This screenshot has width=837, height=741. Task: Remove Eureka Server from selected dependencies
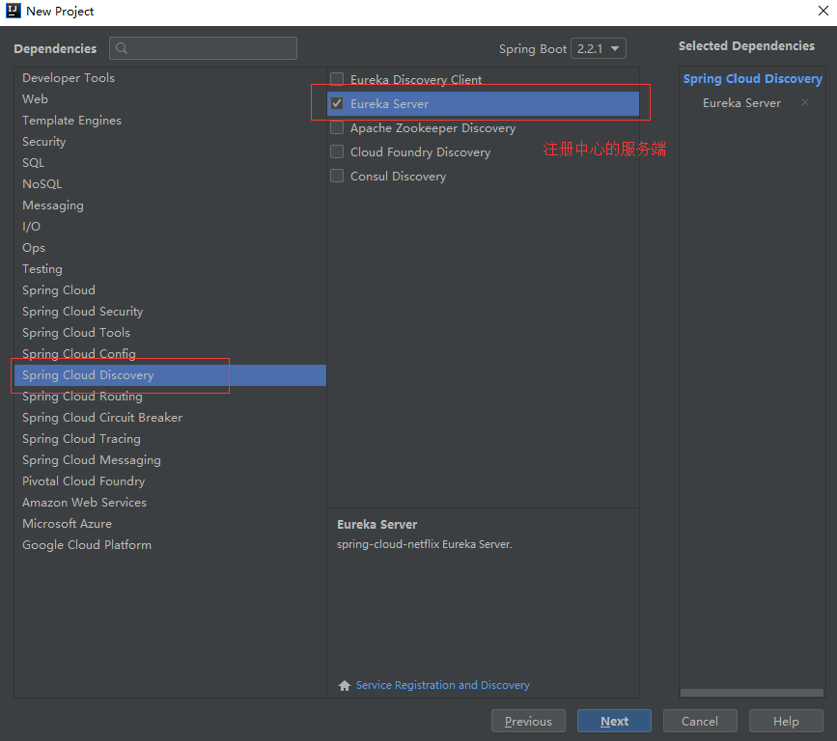coord(805,102)
